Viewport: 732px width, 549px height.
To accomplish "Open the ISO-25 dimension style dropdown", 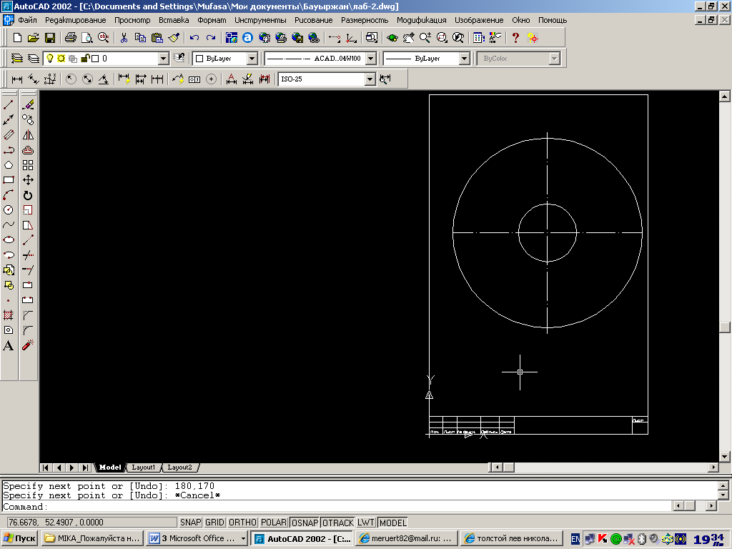I will 370,79.
